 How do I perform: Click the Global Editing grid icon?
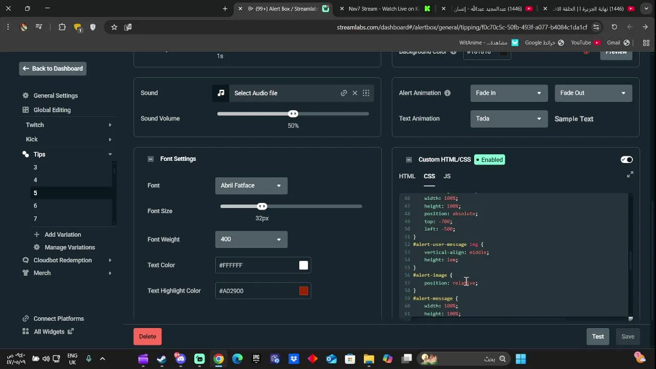click(x=26, y=110)
